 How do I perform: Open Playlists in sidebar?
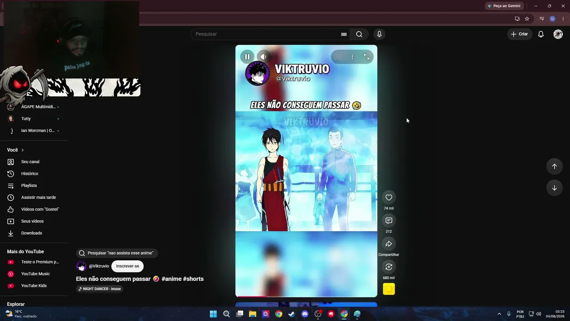[34, 185]
